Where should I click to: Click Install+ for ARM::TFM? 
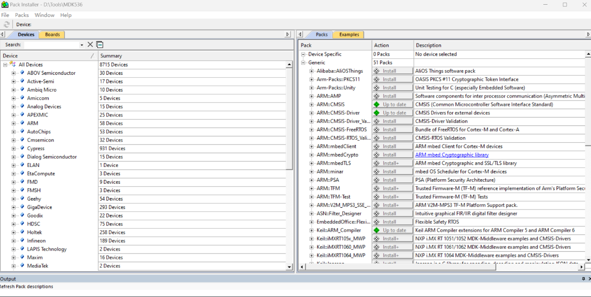click(x=393, y=188)
